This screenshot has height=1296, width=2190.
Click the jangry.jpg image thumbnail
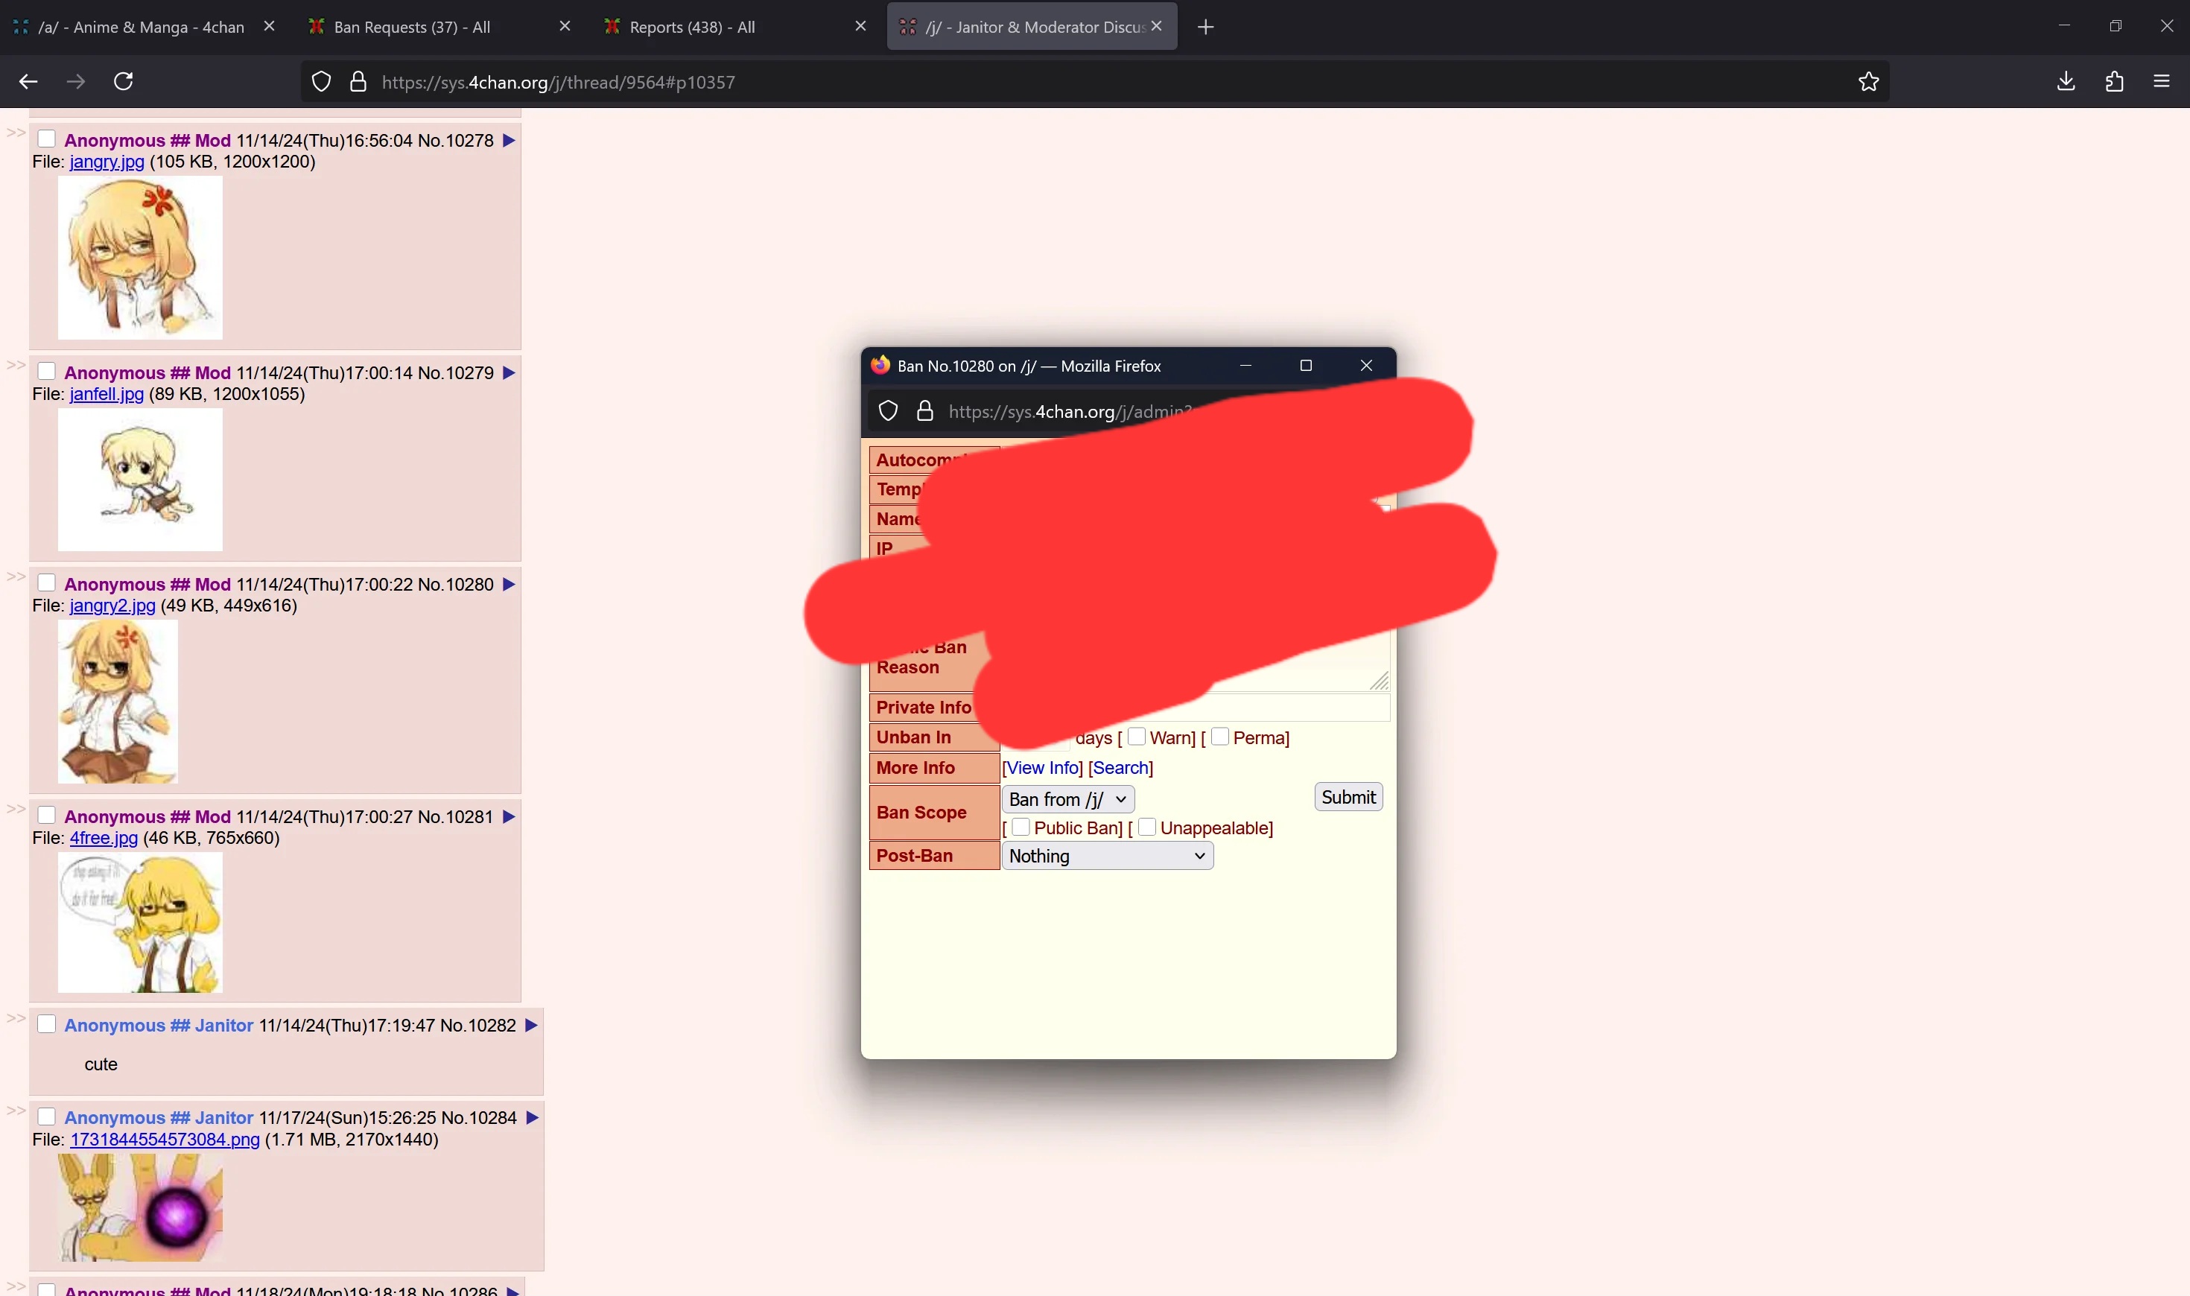click(x=140, y=258)
